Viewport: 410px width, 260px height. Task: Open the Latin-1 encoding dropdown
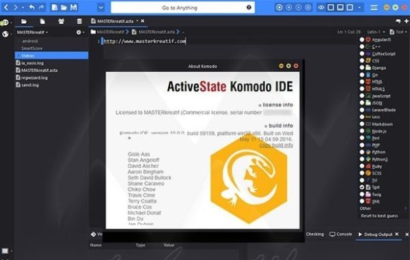click(376, 32)
